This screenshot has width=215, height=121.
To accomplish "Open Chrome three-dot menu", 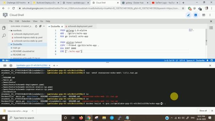I will coord(212,8).
